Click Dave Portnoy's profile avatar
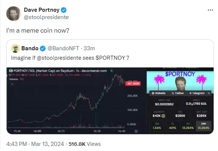 click(x=13, y=14)
